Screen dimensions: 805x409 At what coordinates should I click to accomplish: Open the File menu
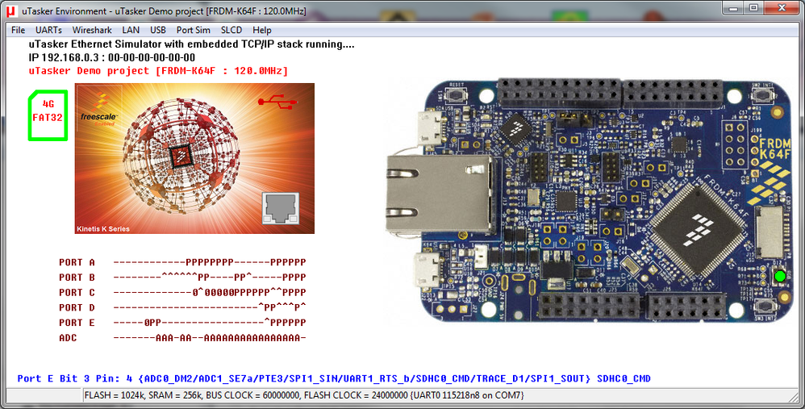coord(18,30)
